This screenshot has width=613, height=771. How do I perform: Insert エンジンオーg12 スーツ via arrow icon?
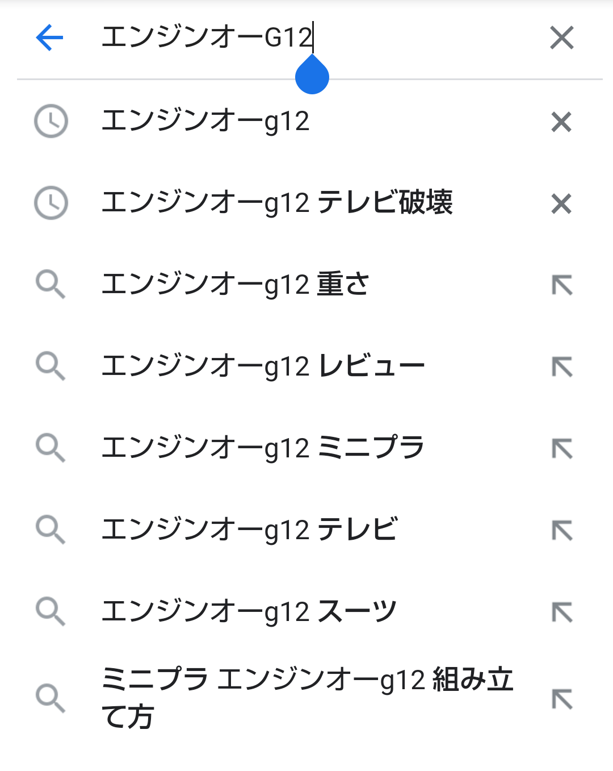click(562, 612)
